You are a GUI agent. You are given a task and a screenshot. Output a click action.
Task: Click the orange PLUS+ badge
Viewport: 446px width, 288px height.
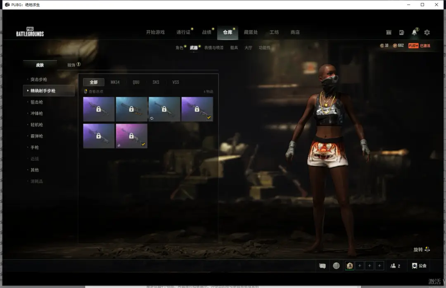tap(413, 45)
